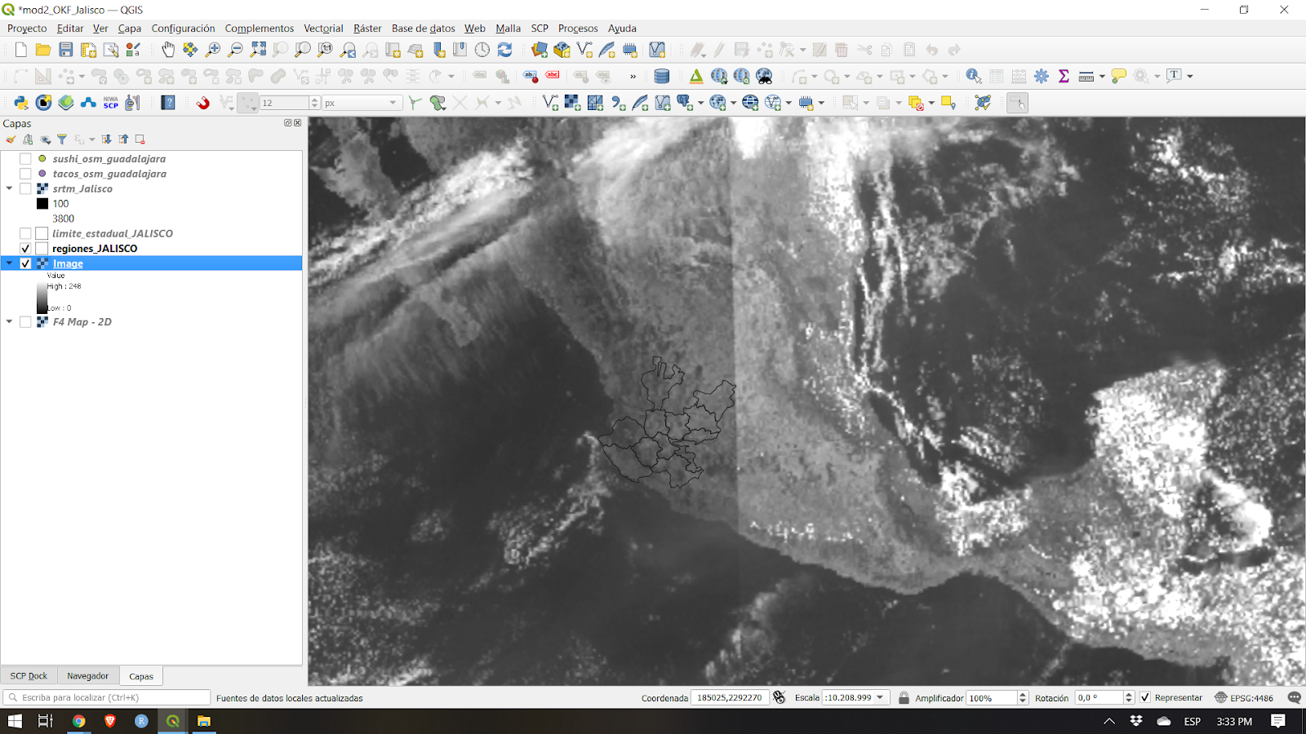Refresh the map canvas
Viewport: 1306px width, 734px height.
[x=505, y=50]
